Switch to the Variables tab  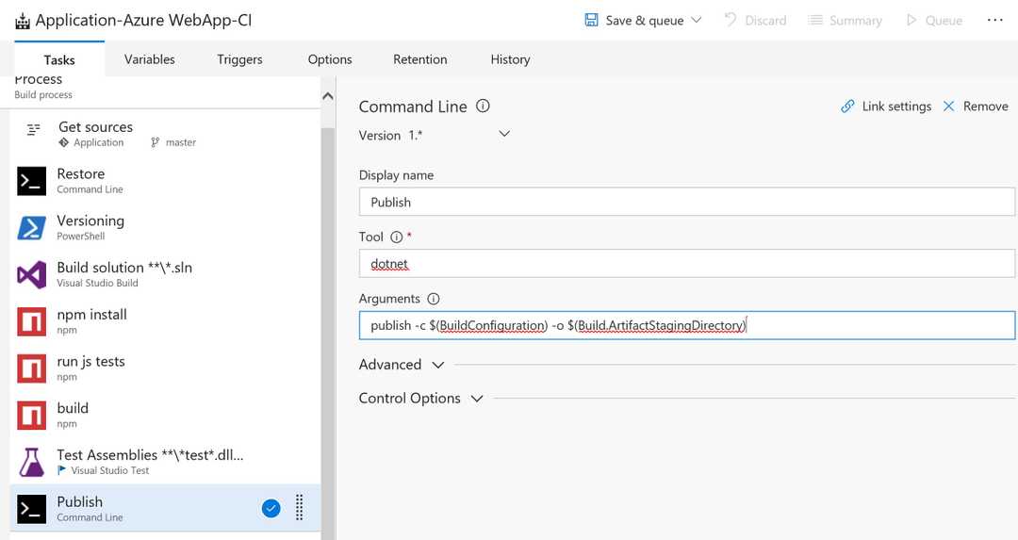click(x=149, y=59)
